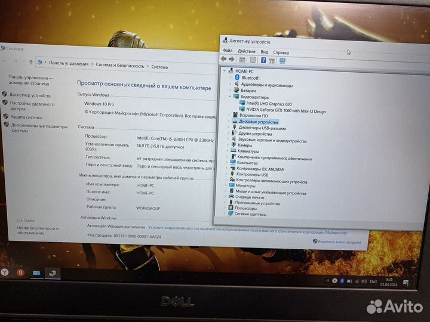Click the Процессоры icon in the tree
The height and width of the screenshot is (322, 430).
[231, 208]
